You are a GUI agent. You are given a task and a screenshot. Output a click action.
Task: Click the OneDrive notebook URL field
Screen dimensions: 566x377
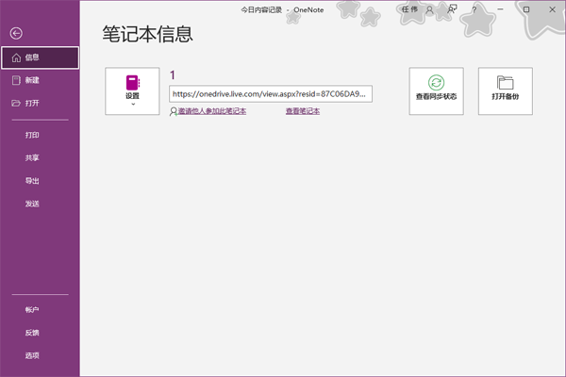271,93
